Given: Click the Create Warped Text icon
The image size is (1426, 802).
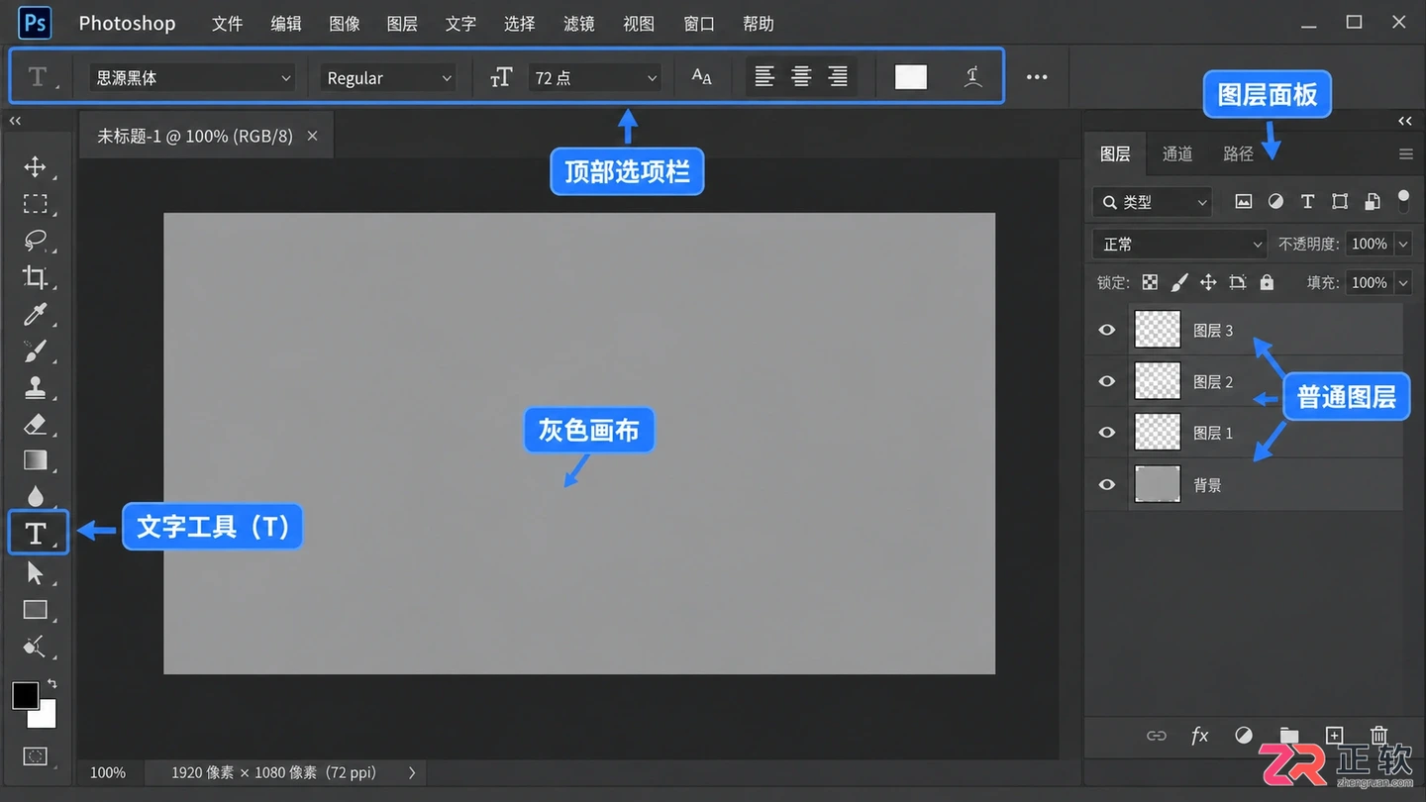Looking at the screenshot, I should 973,77.
